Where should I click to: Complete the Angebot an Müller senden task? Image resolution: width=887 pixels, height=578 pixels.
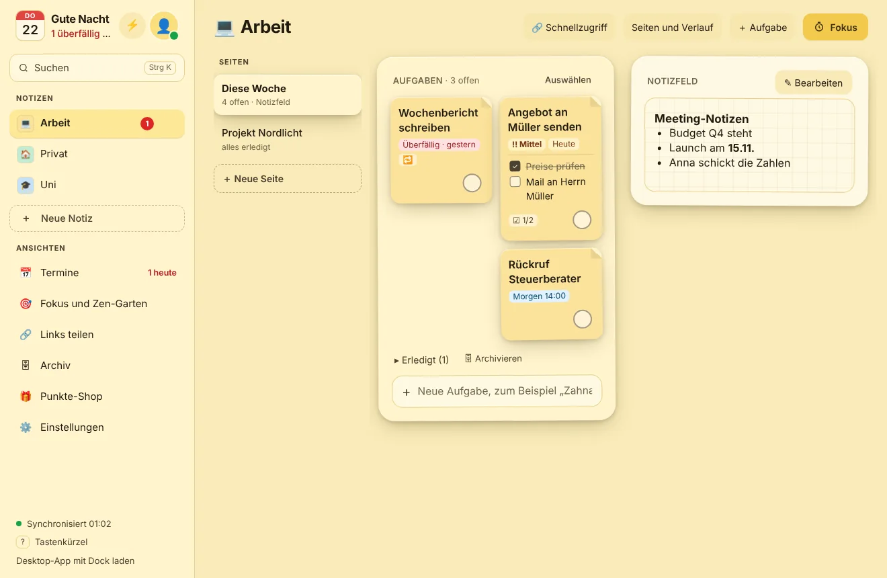[582, 220]
